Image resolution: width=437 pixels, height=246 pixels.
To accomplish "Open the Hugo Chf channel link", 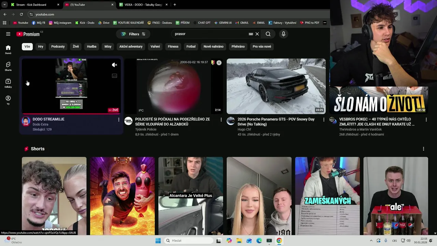I will click(x=244, y=129).
